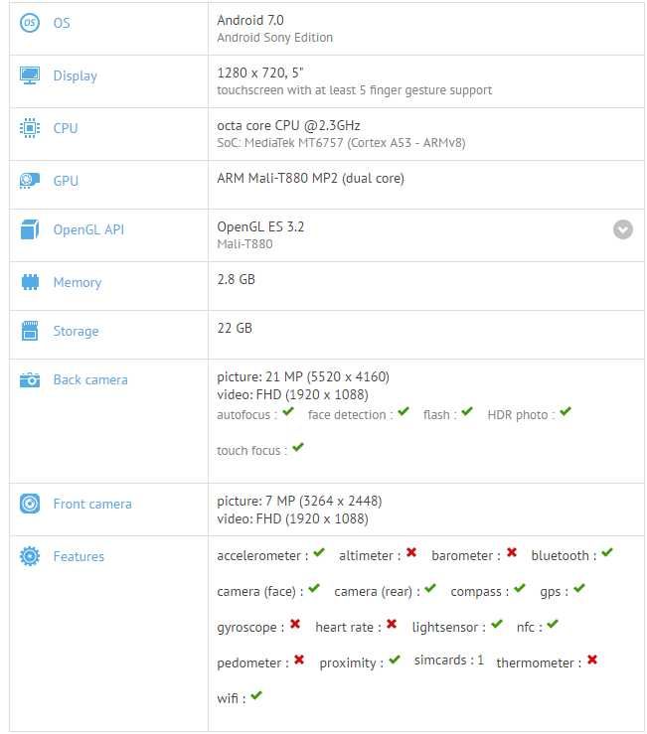
Task: Click the Front camera lens icon
Action: [30, 504]
